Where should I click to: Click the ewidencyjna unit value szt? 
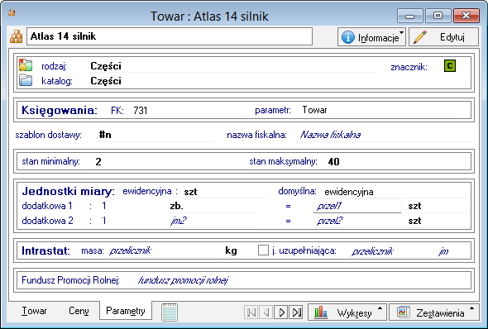[190, 192]
